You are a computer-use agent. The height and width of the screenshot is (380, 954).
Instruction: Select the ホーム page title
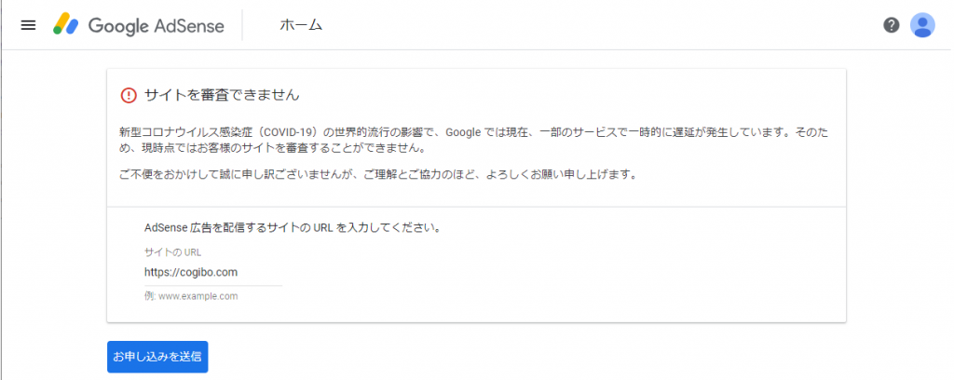pyautogui.click(x=301, y=25)
